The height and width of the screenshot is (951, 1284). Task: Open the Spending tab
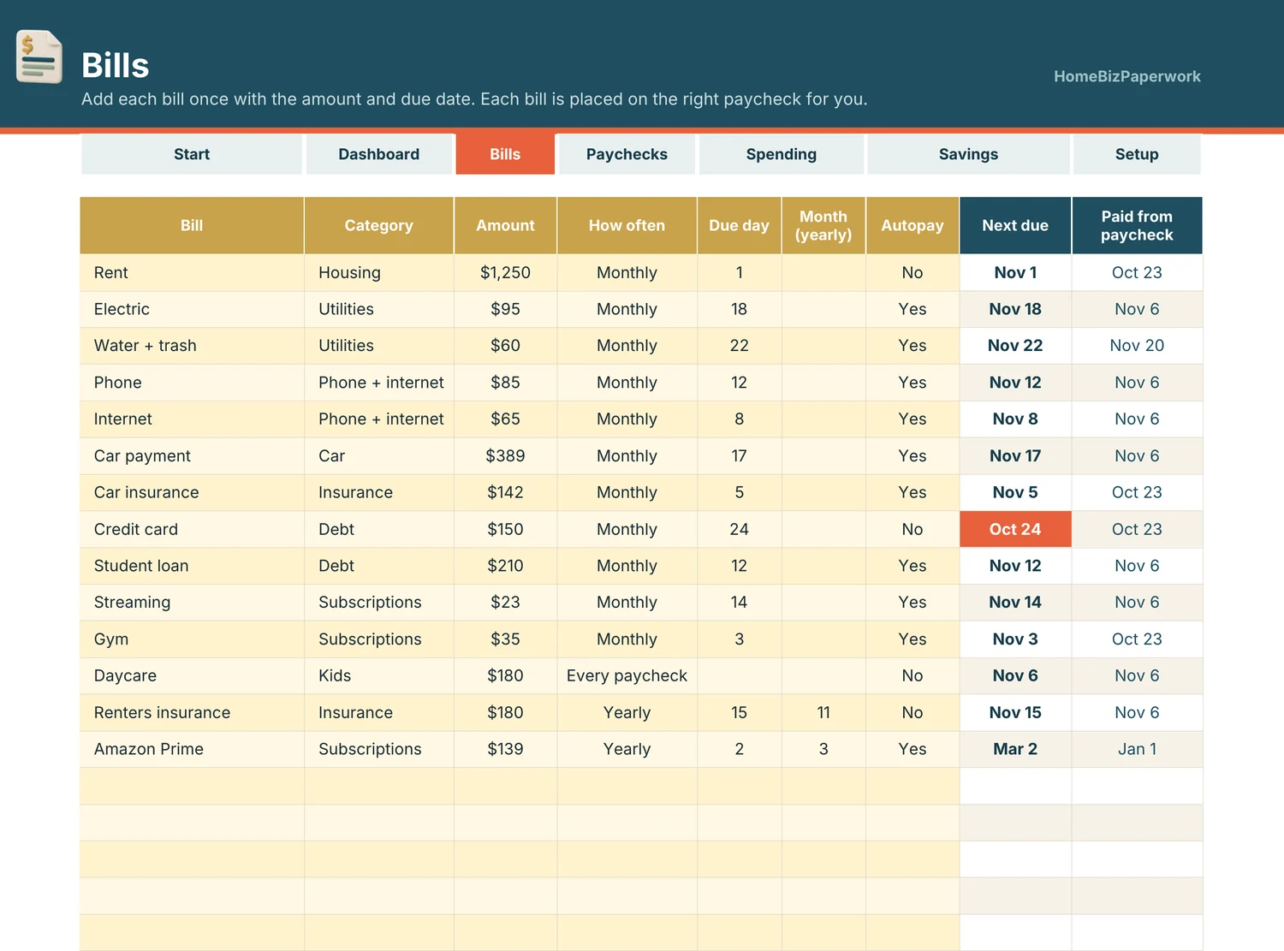tap(782, 154)
